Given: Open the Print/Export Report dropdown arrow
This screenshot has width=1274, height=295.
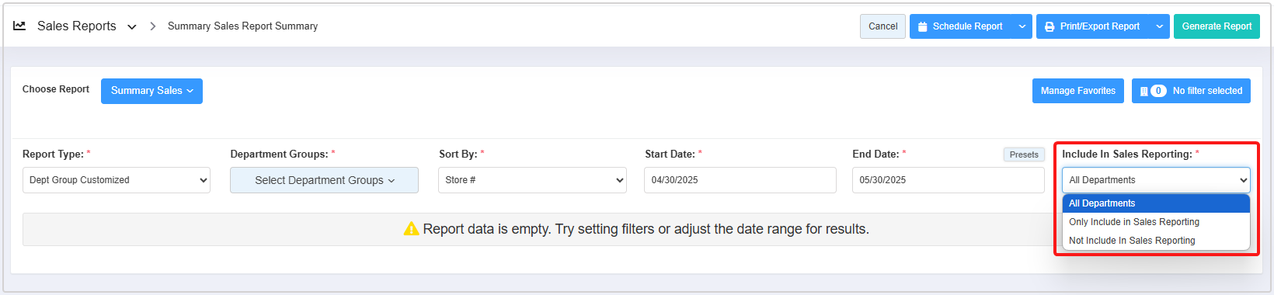Looking at the screenshot, I should [1159, 26].
